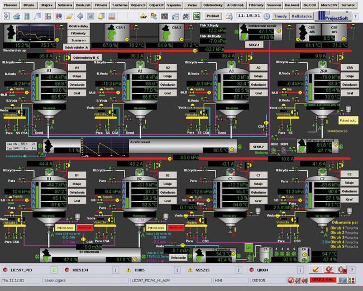Click the green agitator motor atop vessel A1
The height and width of the screenshot is (291, 363).
tap(49, 63)
